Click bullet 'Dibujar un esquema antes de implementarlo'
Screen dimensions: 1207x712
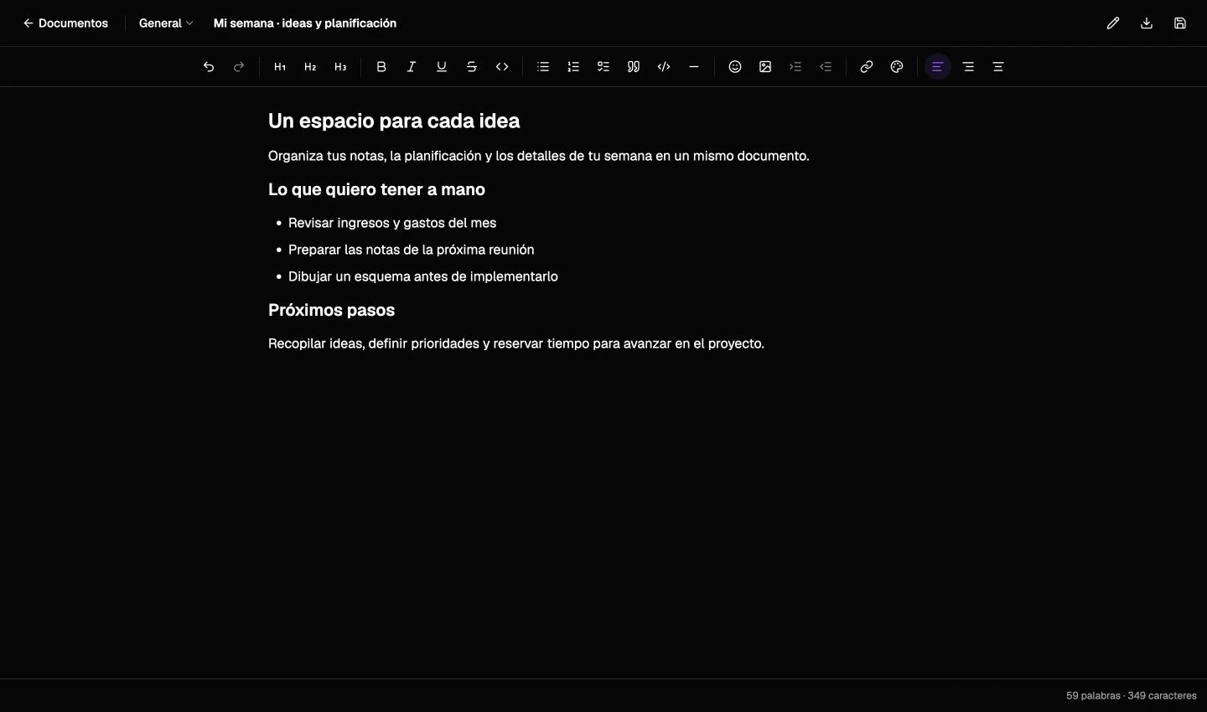click(x=423, y=276)
